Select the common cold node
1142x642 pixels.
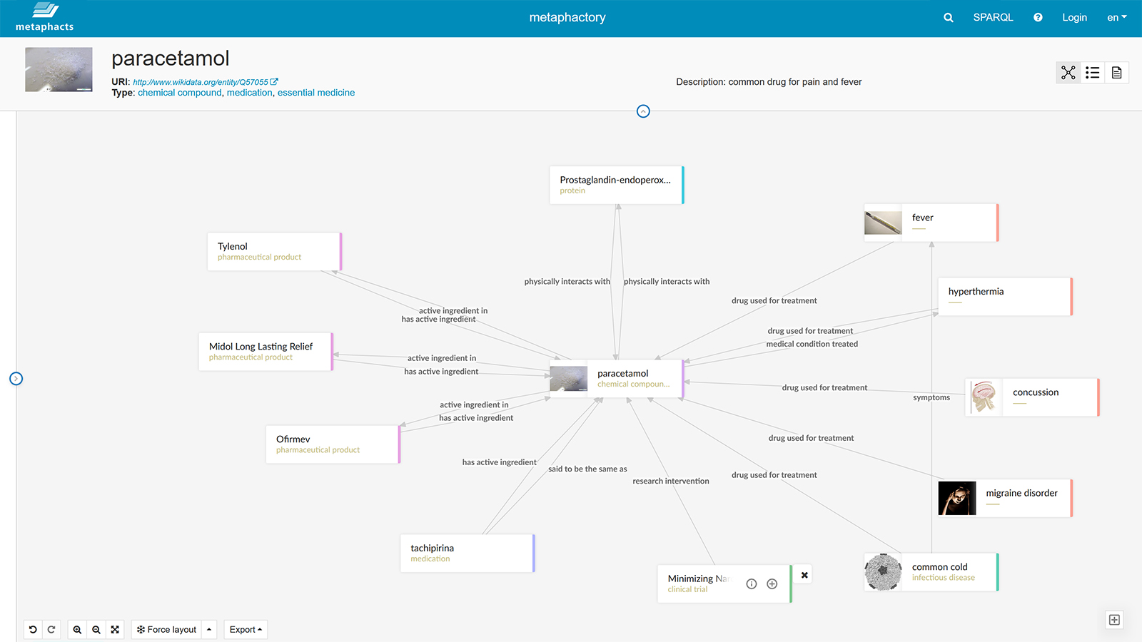point(931,572)
